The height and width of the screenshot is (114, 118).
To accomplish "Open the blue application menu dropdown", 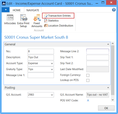I will point(6,10).
